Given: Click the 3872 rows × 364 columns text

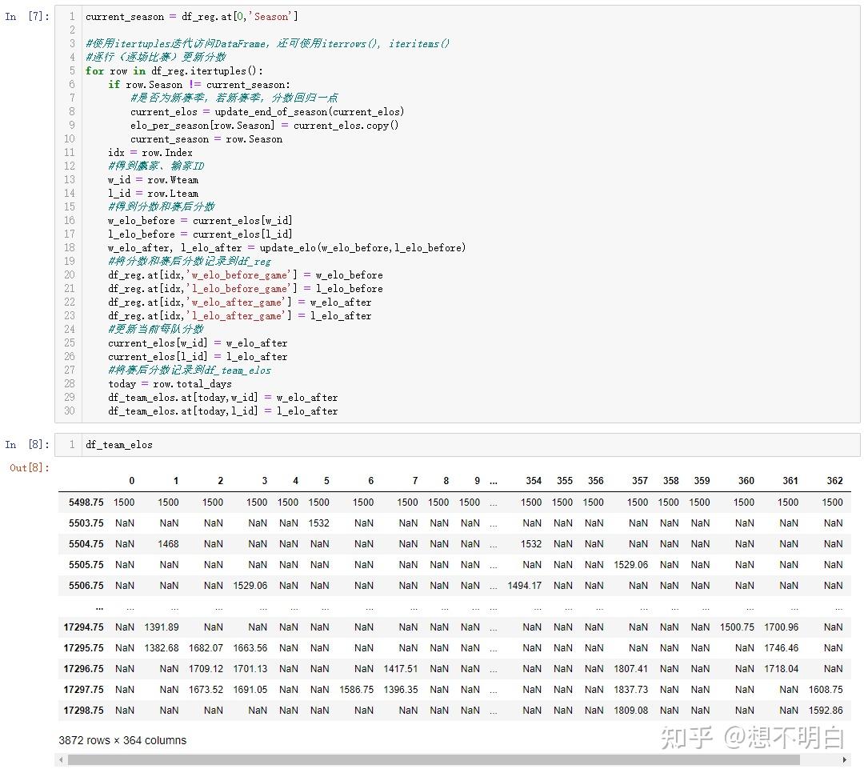Looking at the screenshot, I should (121, 741).
